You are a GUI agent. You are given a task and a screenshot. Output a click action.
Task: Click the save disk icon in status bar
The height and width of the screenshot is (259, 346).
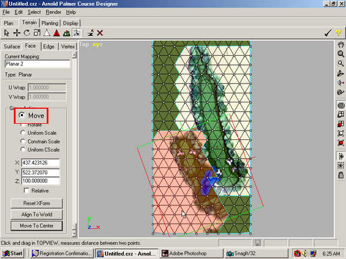tap(258, 243)
